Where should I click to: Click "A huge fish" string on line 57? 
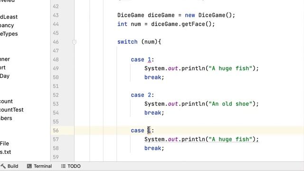pos(230,139)
